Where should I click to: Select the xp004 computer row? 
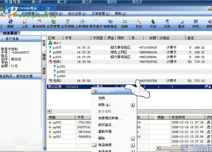tap(70, 132)
